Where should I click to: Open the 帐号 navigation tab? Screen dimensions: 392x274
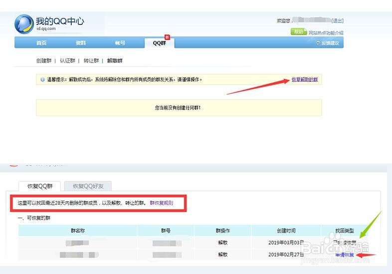tap(120, 43)
